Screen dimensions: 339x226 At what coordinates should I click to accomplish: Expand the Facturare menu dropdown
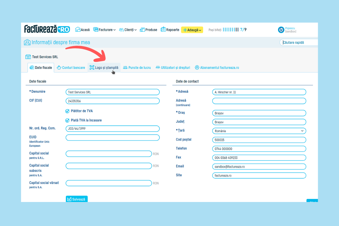point(105,30)
